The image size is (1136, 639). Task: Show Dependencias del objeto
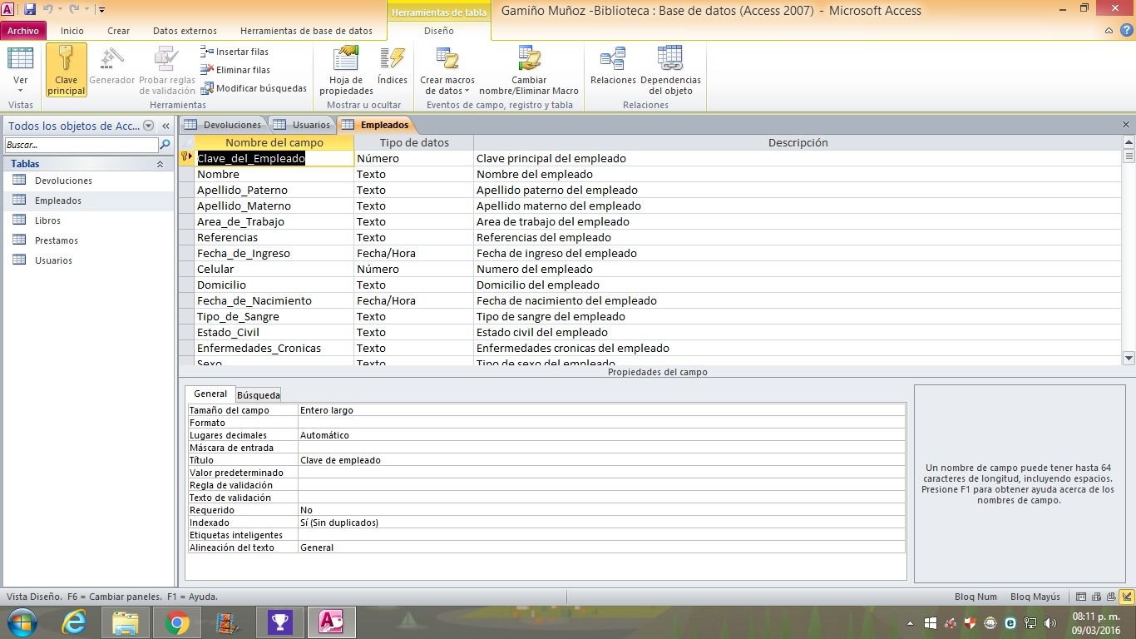pyautogui.click(x=670, y=70)
